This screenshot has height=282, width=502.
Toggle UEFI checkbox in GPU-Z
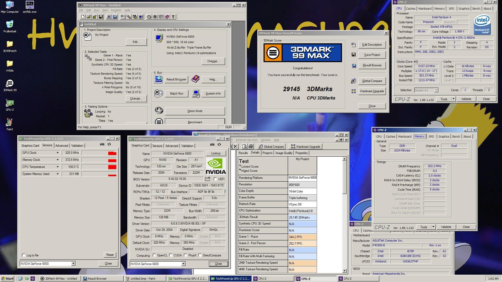click(x=215, y=179)
